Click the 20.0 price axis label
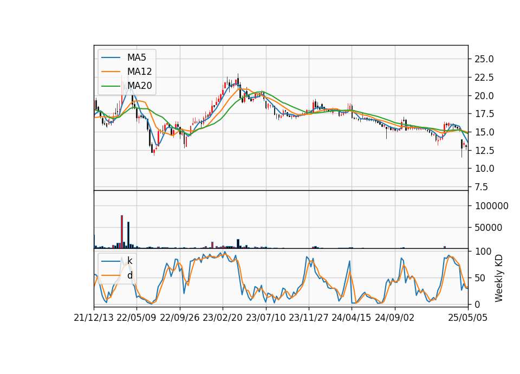520x374 pixels. 484,95
